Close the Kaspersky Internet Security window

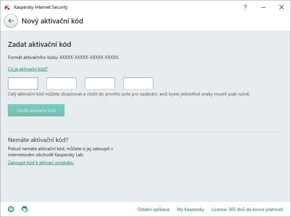pyautogui.click(x=282, y=7)
